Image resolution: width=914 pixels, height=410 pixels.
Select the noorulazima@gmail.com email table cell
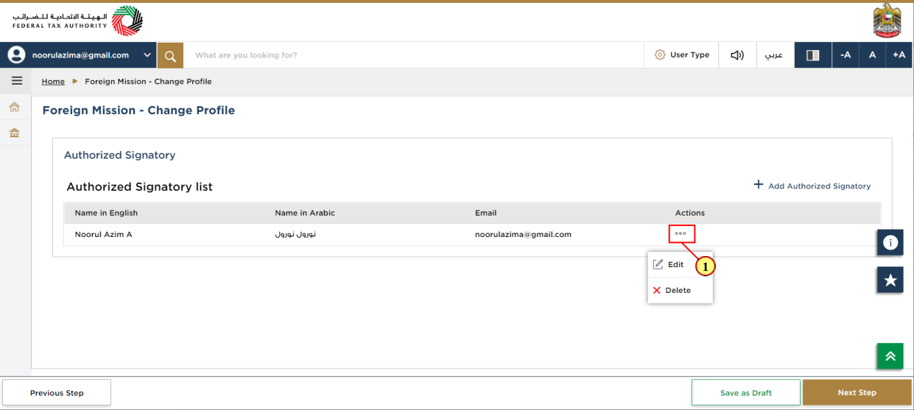pyautogui.click(x=524, y=234)
